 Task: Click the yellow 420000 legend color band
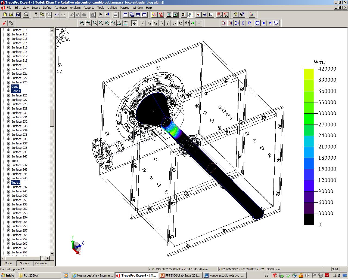(x=309, y=74)
